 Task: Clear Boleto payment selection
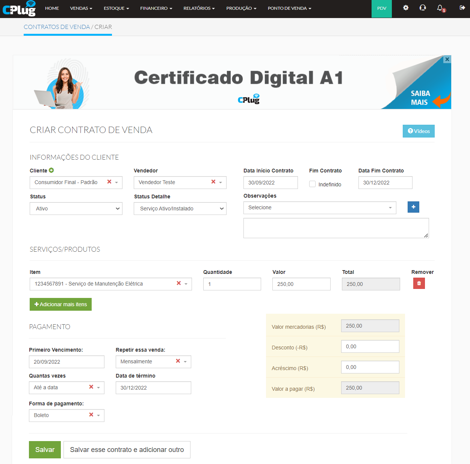(x=91, y=415)
